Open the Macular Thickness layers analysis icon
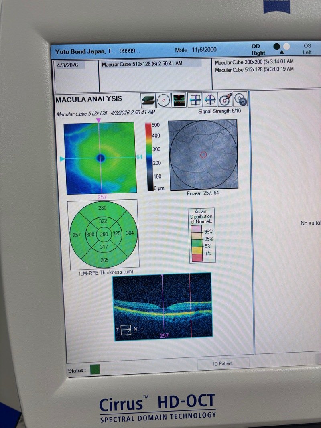 click(x=148, y=100)
